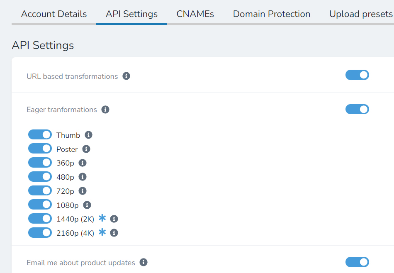The image size is (394, 273).
Task: Disable the URL based transformations toggle
Action: click(357, 75)
